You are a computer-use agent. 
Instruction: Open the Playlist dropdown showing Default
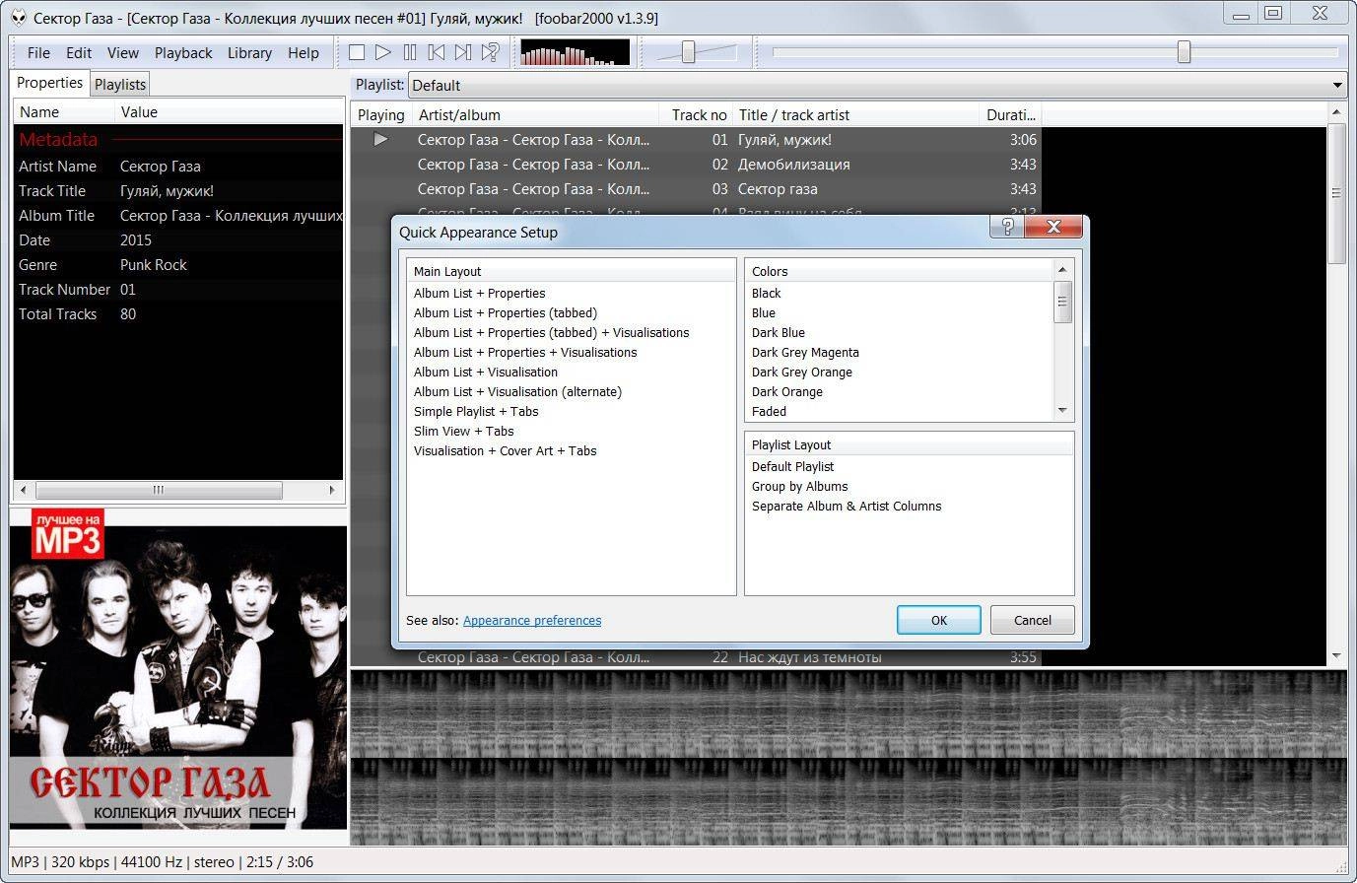(x=877, y=85)
